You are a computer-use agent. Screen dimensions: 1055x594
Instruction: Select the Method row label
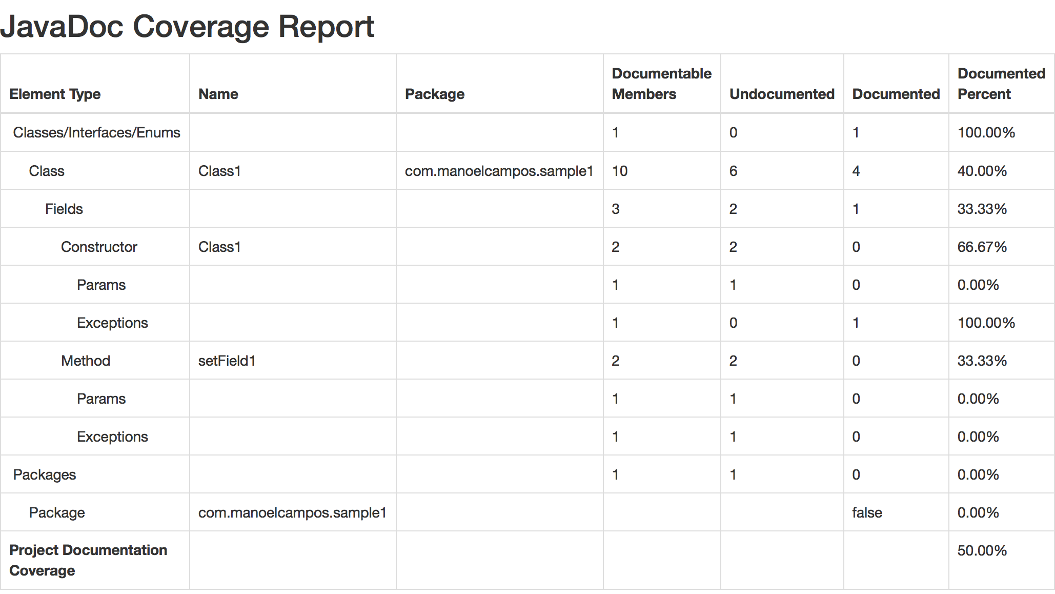[x=86, y=361]
